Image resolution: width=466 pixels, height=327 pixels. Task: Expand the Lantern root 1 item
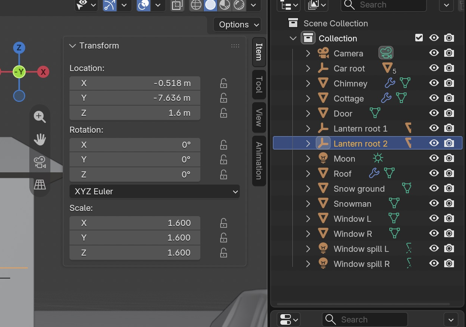[308, 129]
